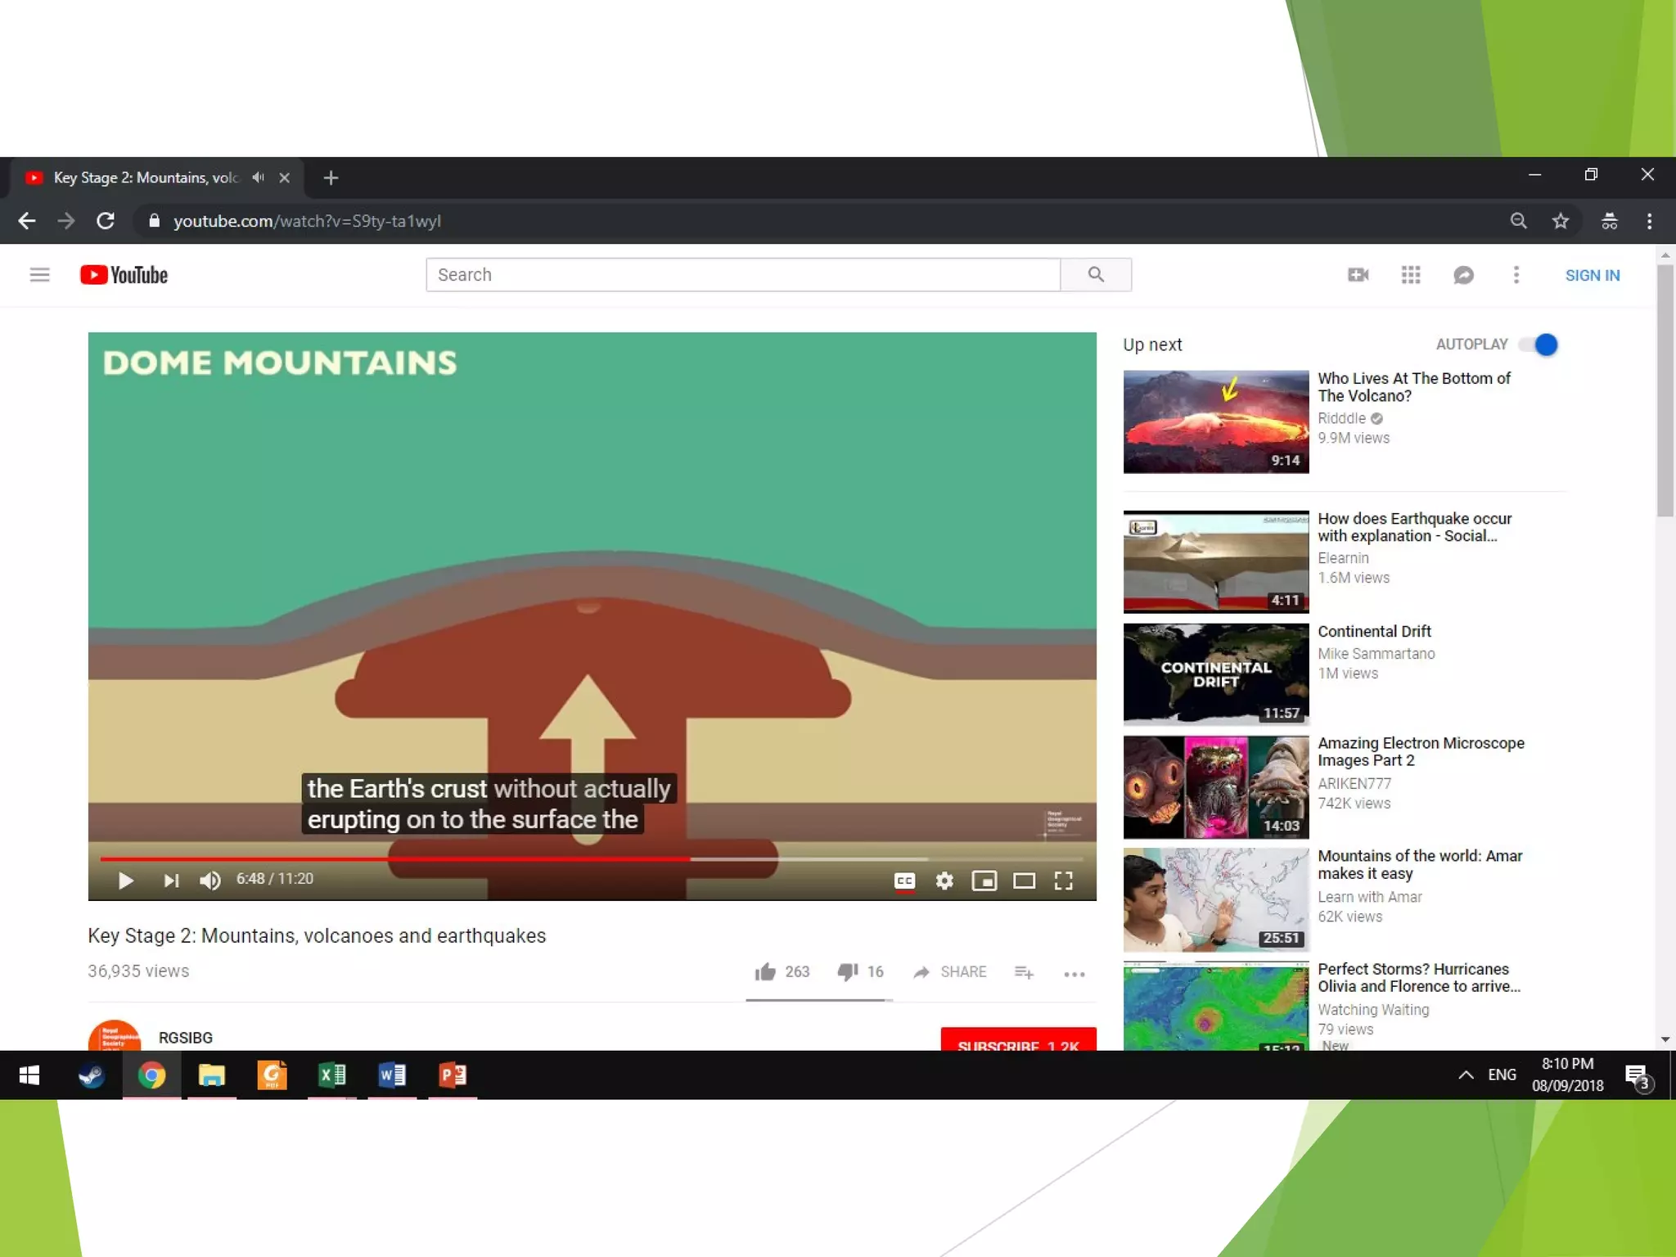Play the paused video
The image size is (1676, 1257).
(x=125, y=881)
